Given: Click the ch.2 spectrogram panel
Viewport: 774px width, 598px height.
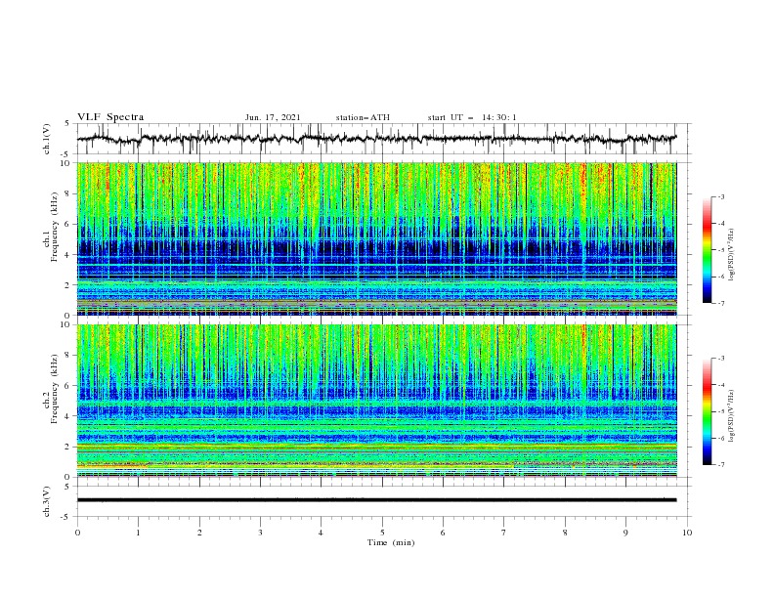Looking at the screenshot, I should 377,401.
